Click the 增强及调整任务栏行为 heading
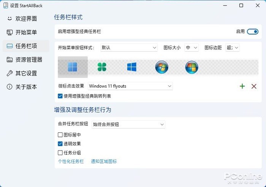 click(x=82, y=110)
